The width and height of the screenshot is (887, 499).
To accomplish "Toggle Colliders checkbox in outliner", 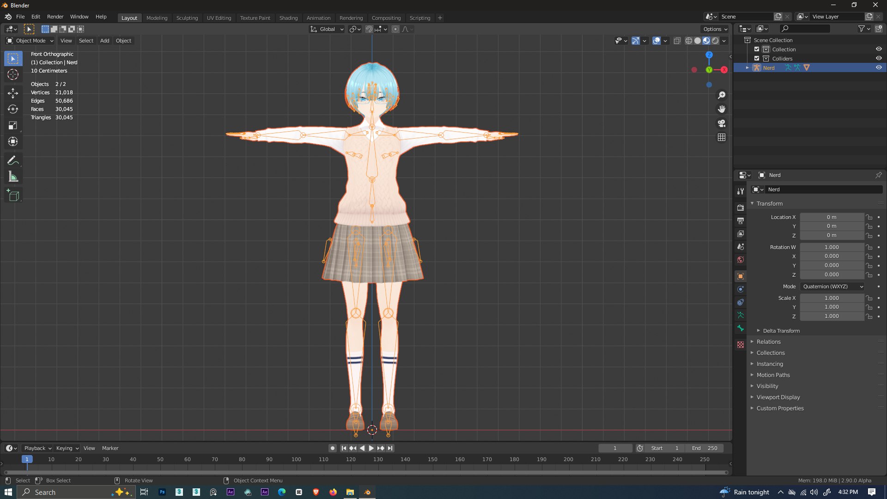I will click(757, 58).
